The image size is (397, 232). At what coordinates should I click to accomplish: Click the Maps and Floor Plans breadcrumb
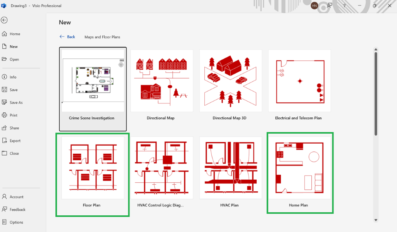[102, 37]
